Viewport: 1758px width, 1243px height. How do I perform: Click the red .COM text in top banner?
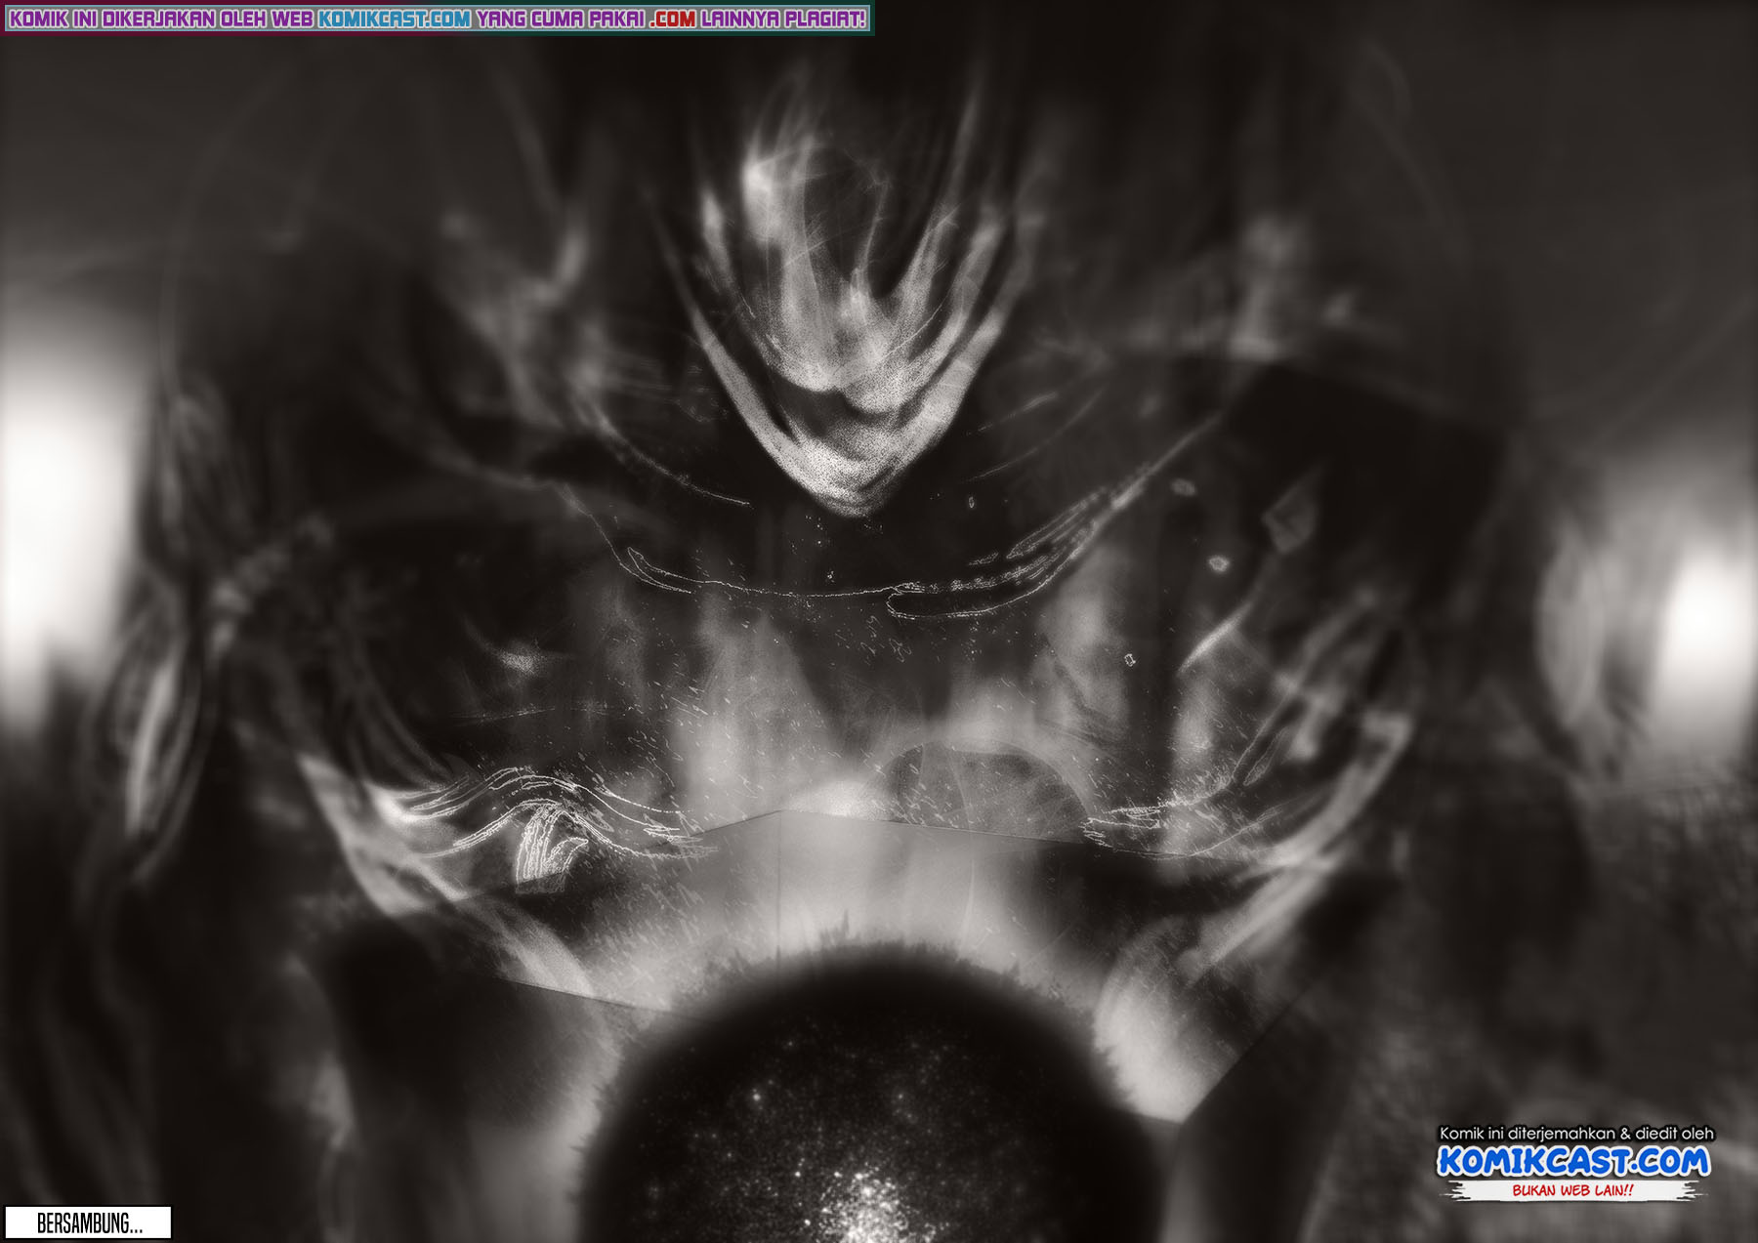pyautogui.click(x=671, y=19)
